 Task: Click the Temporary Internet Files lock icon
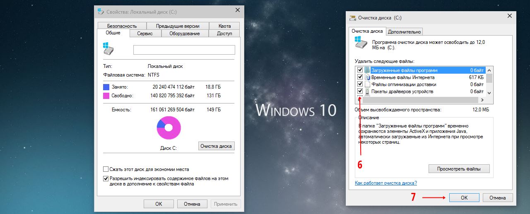367,77
